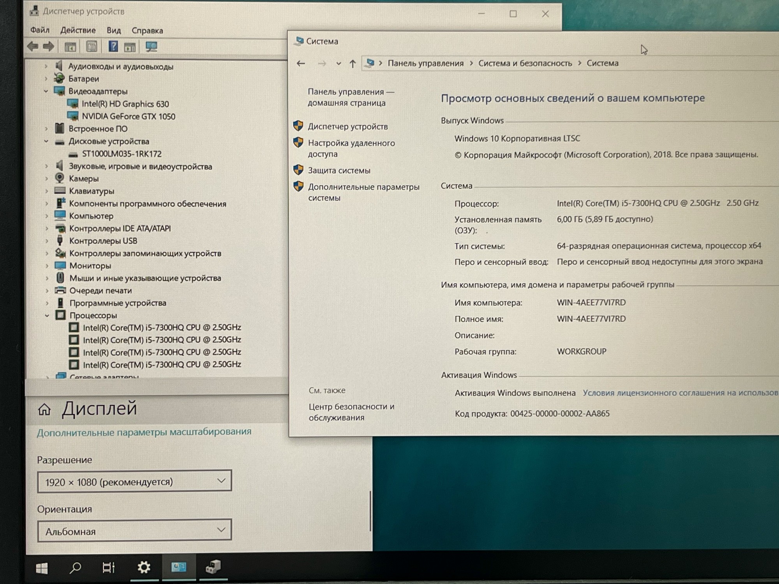Select the Батареи category icon
The image size is (779, 584).
click(x=60, y=78)
